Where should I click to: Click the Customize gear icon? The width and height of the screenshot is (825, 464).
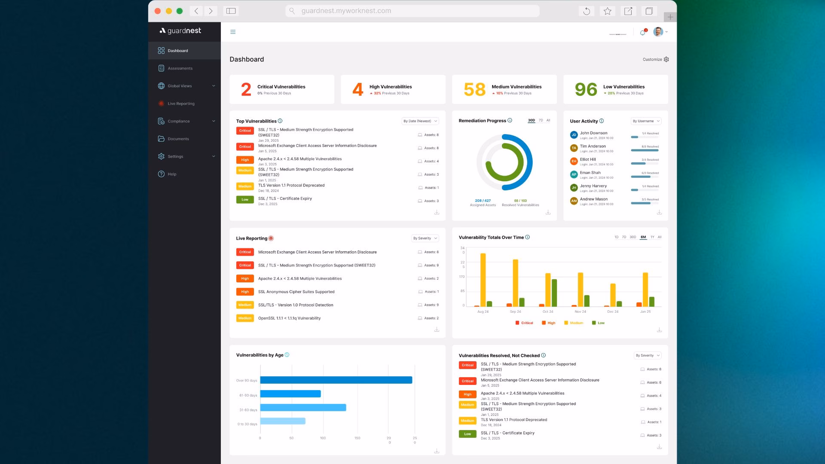pyautogui.click(x=666, y=59)
